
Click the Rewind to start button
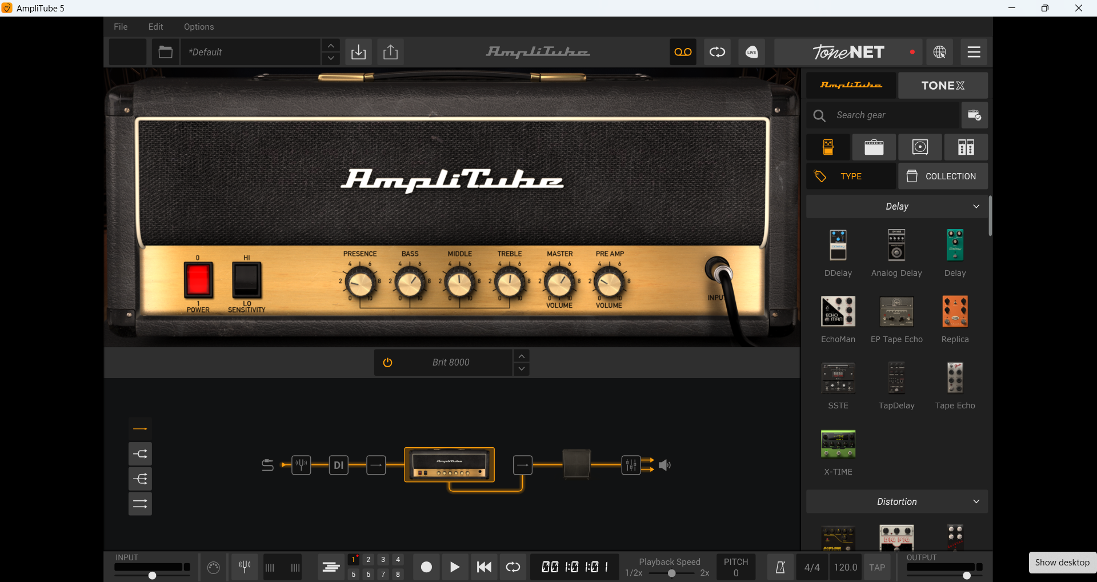[x=484, y=567]
